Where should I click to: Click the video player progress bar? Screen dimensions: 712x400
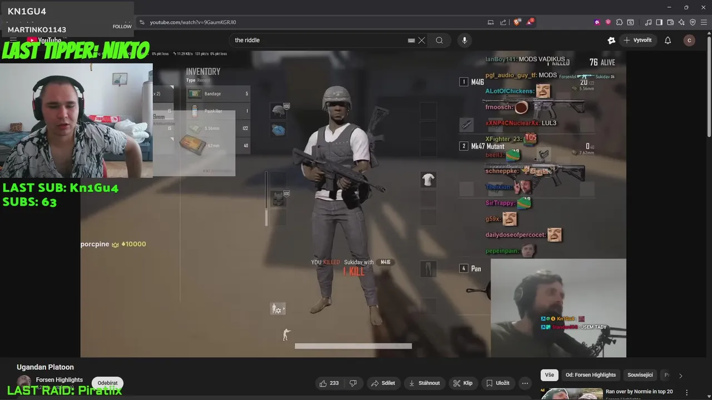click(353, 346)
